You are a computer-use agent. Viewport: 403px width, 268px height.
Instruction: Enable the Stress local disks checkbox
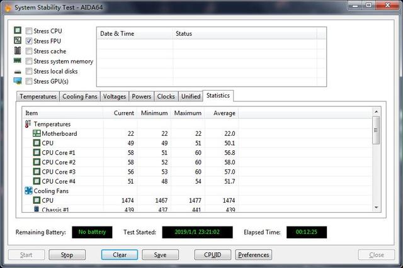29,71
